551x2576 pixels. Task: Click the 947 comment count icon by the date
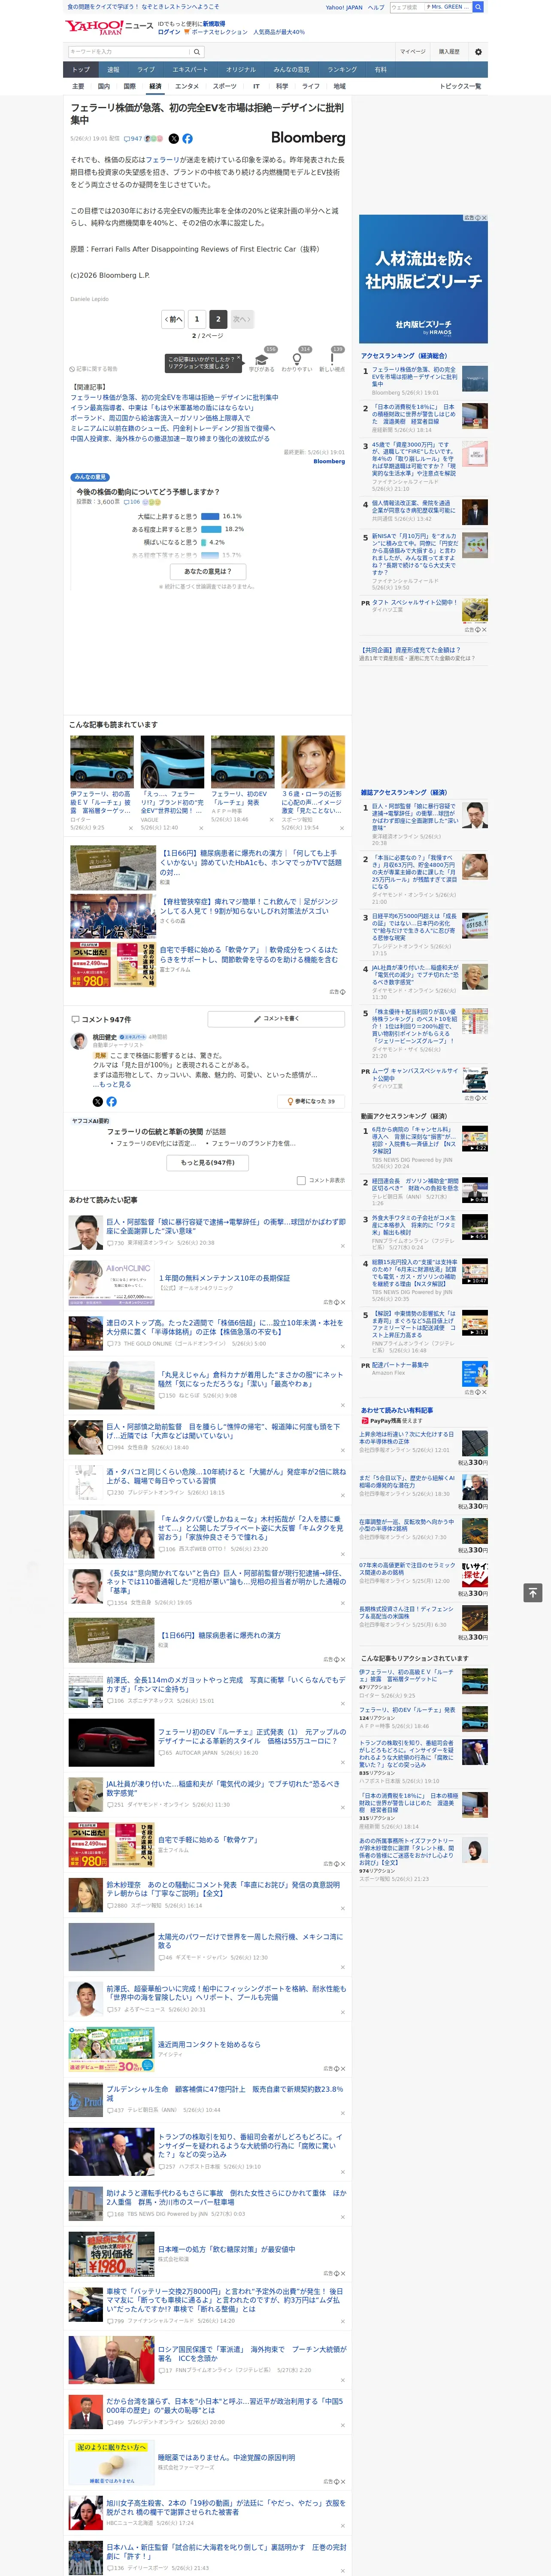coord(133,139)
